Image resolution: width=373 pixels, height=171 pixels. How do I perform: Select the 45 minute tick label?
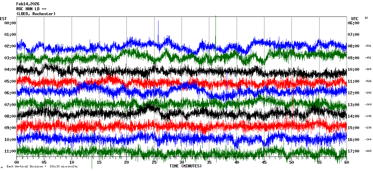point(264,162)
